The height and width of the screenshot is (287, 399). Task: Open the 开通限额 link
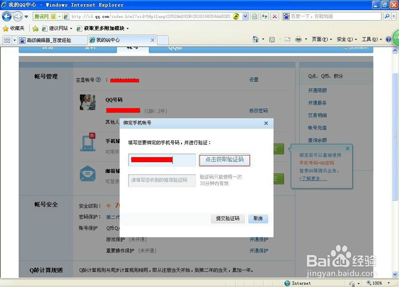(x=317, y=90)
